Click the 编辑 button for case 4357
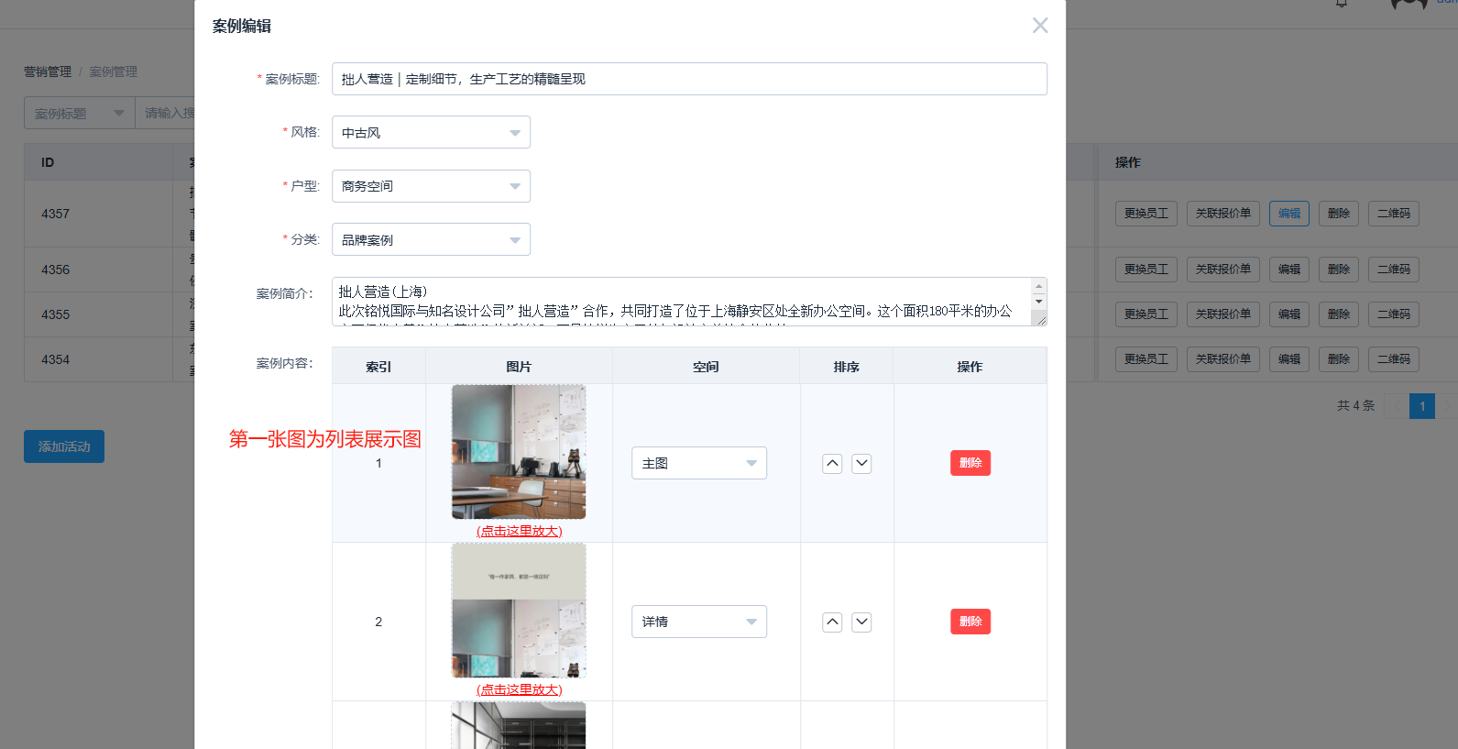Screen dimensions: 1458x749 coord(1289,214)
